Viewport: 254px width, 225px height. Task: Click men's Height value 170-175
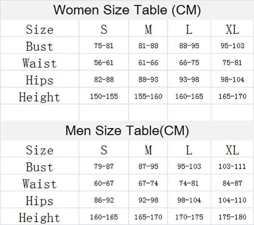[189, 217]
